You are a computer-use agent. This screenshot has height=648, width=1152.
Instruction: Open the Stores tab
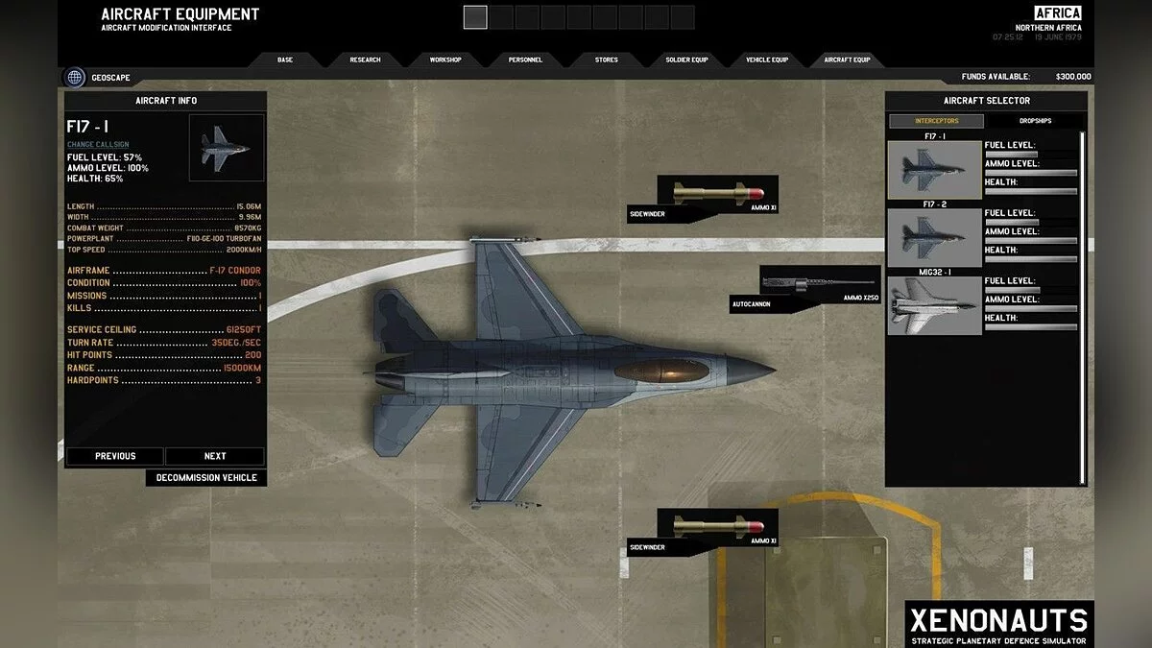tap(607, 60)
